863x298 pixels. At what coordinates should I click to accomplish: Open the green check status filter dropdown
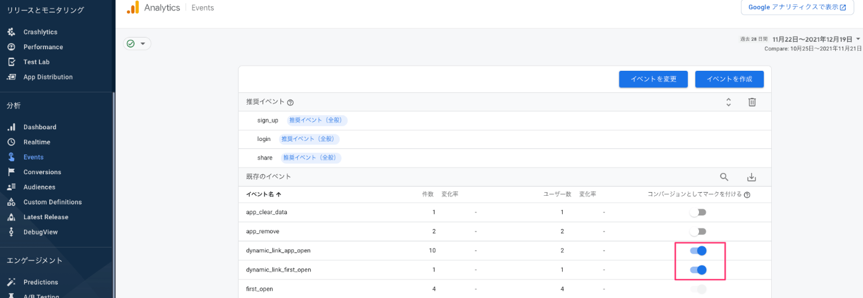[x=137, y=44]
